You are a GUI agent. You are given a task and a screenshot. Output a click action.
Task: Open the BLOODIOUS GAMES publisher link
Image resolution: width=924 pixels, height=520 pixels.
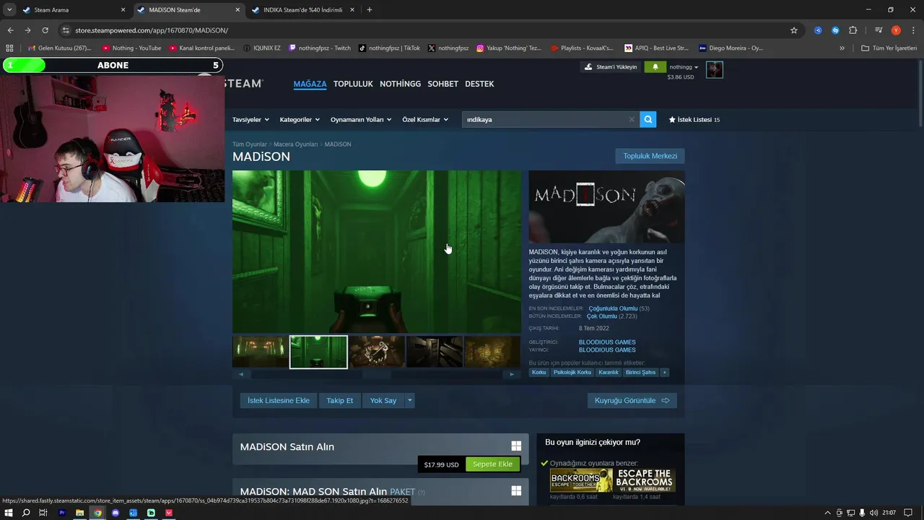[x=607, y=350]
